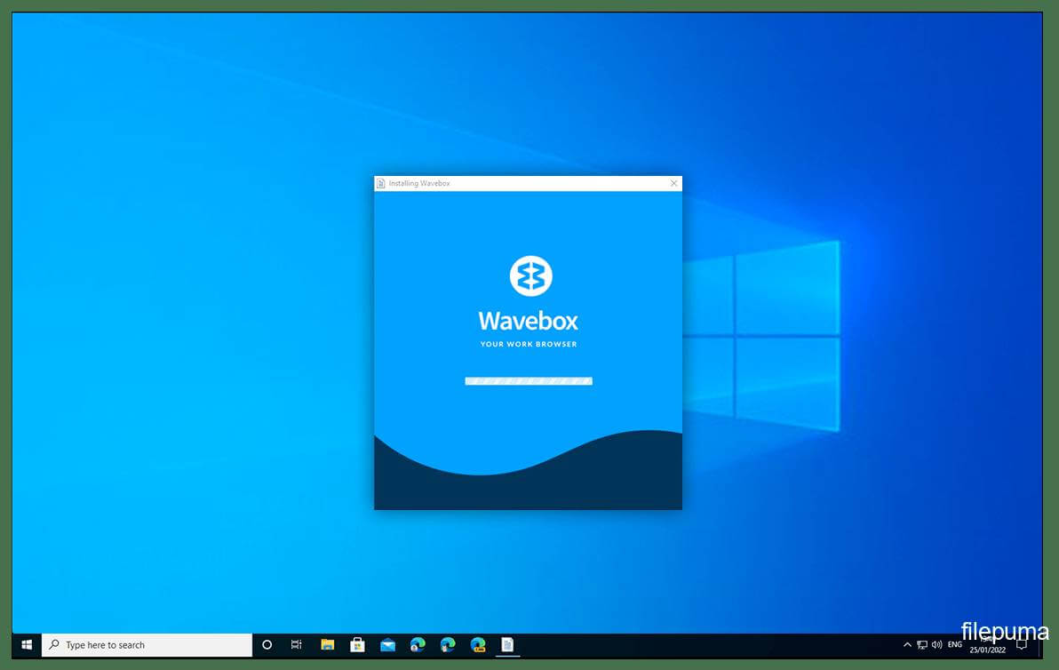Click the round Wavebox logo
The height and width of the screenshot is (670, 1059).
531,275
